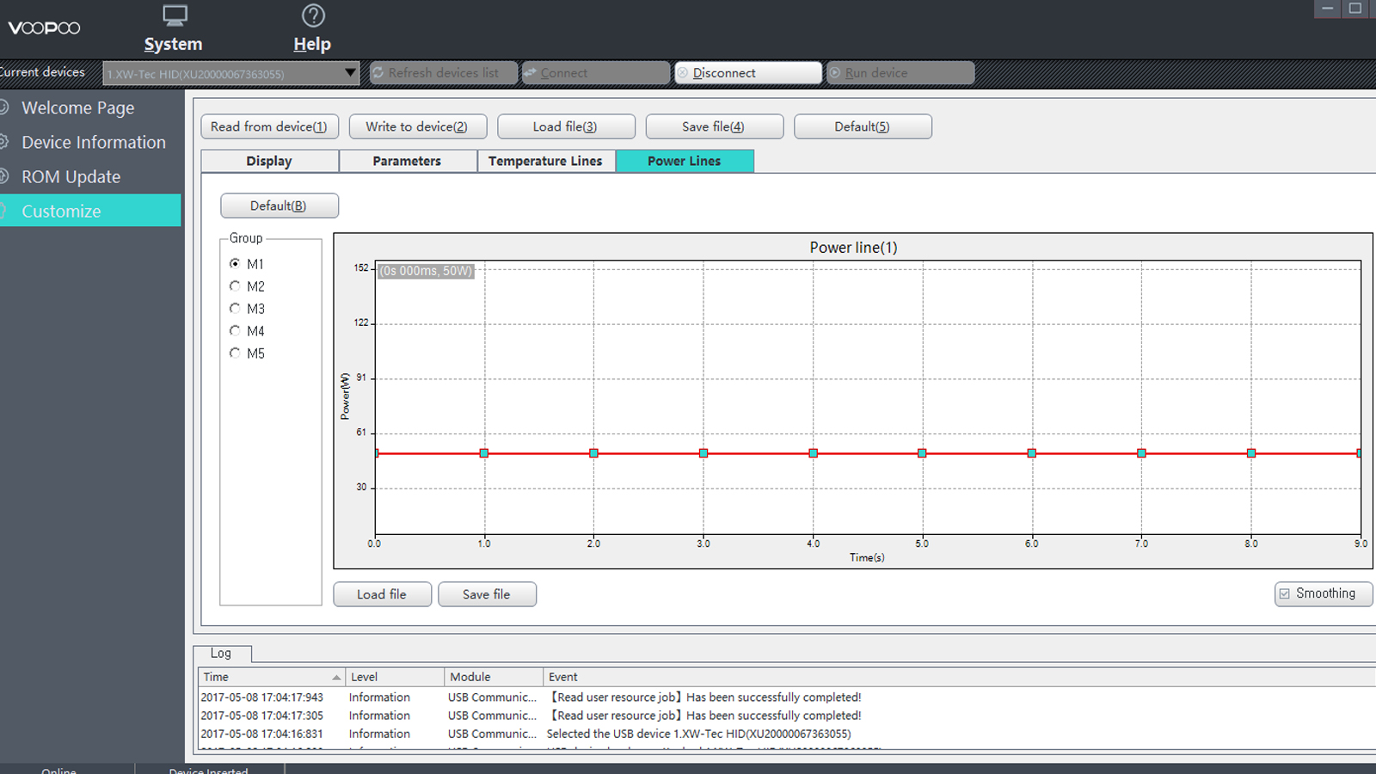Click power line point at 8.0 seconds
This screenshot has width=1376, height=774.
[1251, 453]
